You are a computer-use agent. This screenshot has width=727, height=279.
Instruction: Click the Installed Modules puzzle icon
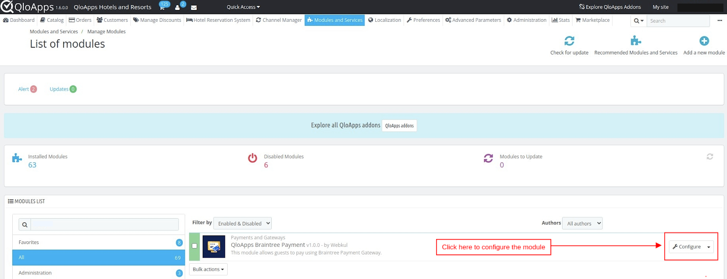click(17, 158)
